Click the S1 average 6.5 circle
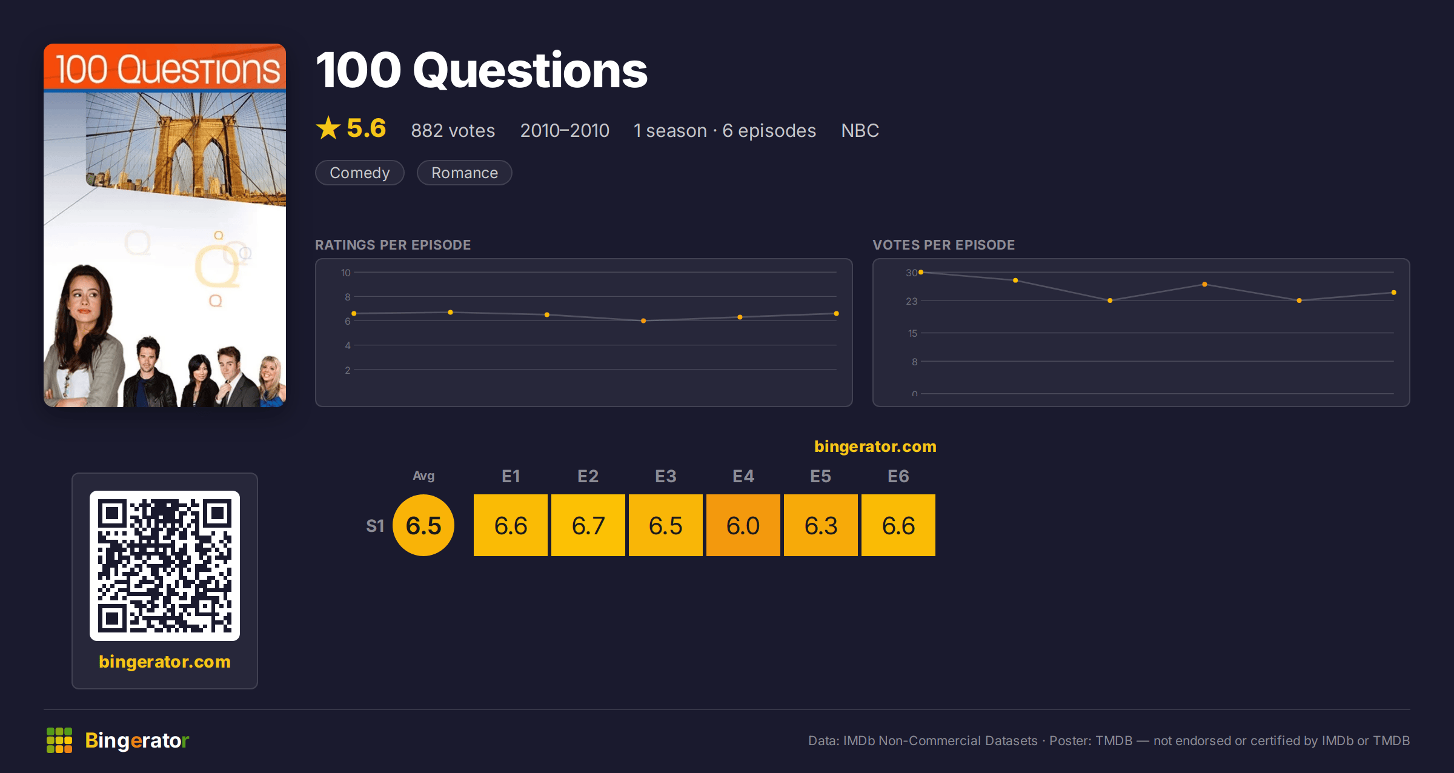The width and height of the screenshot is (1454, 773). (423, 525)
